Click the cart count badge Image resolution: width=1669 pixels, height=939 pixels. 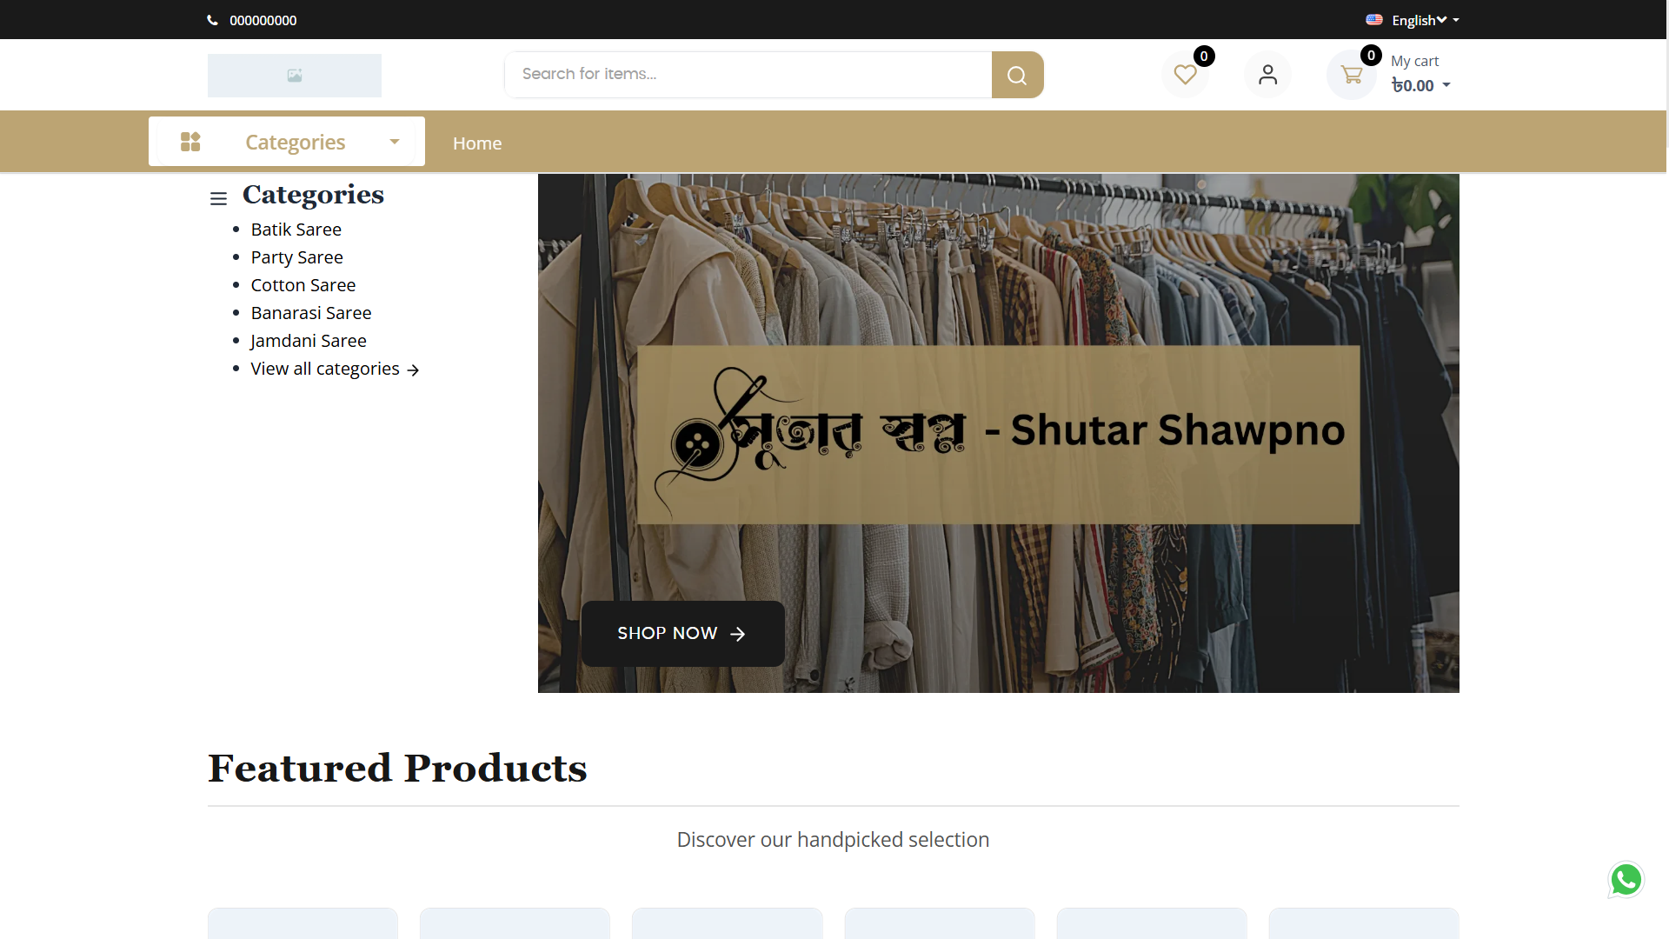(x=1371, y=56)
